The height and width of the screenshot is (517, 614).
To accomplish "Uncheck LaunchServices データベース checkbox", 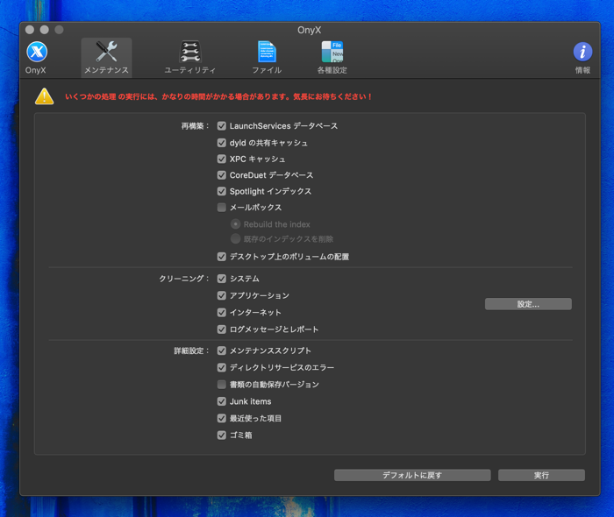I will coord(222,126).
